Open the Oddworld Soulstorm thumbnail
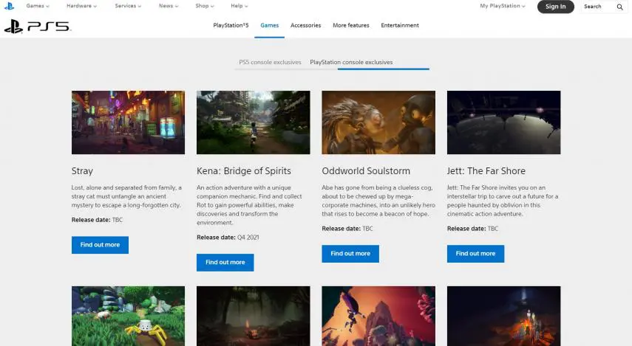This screenshot has height=346, width=632. tap(378, 122)
